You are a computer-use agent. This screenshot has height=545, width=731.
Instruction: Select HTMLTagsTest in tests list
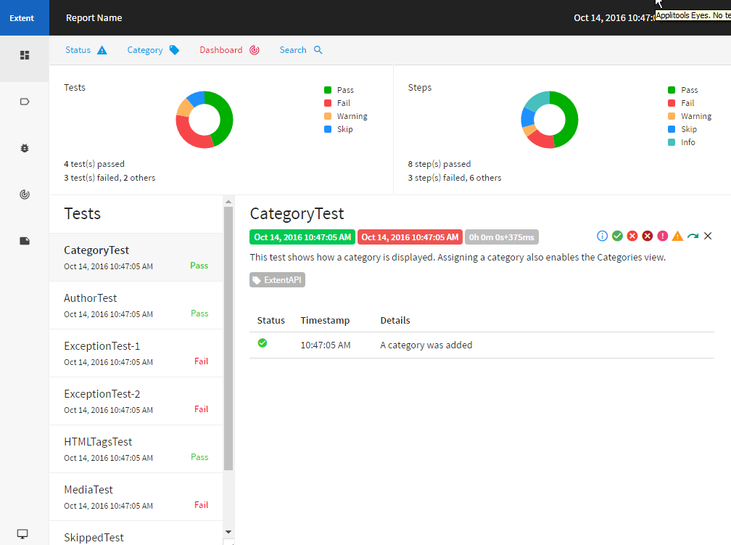coord(136,449)
